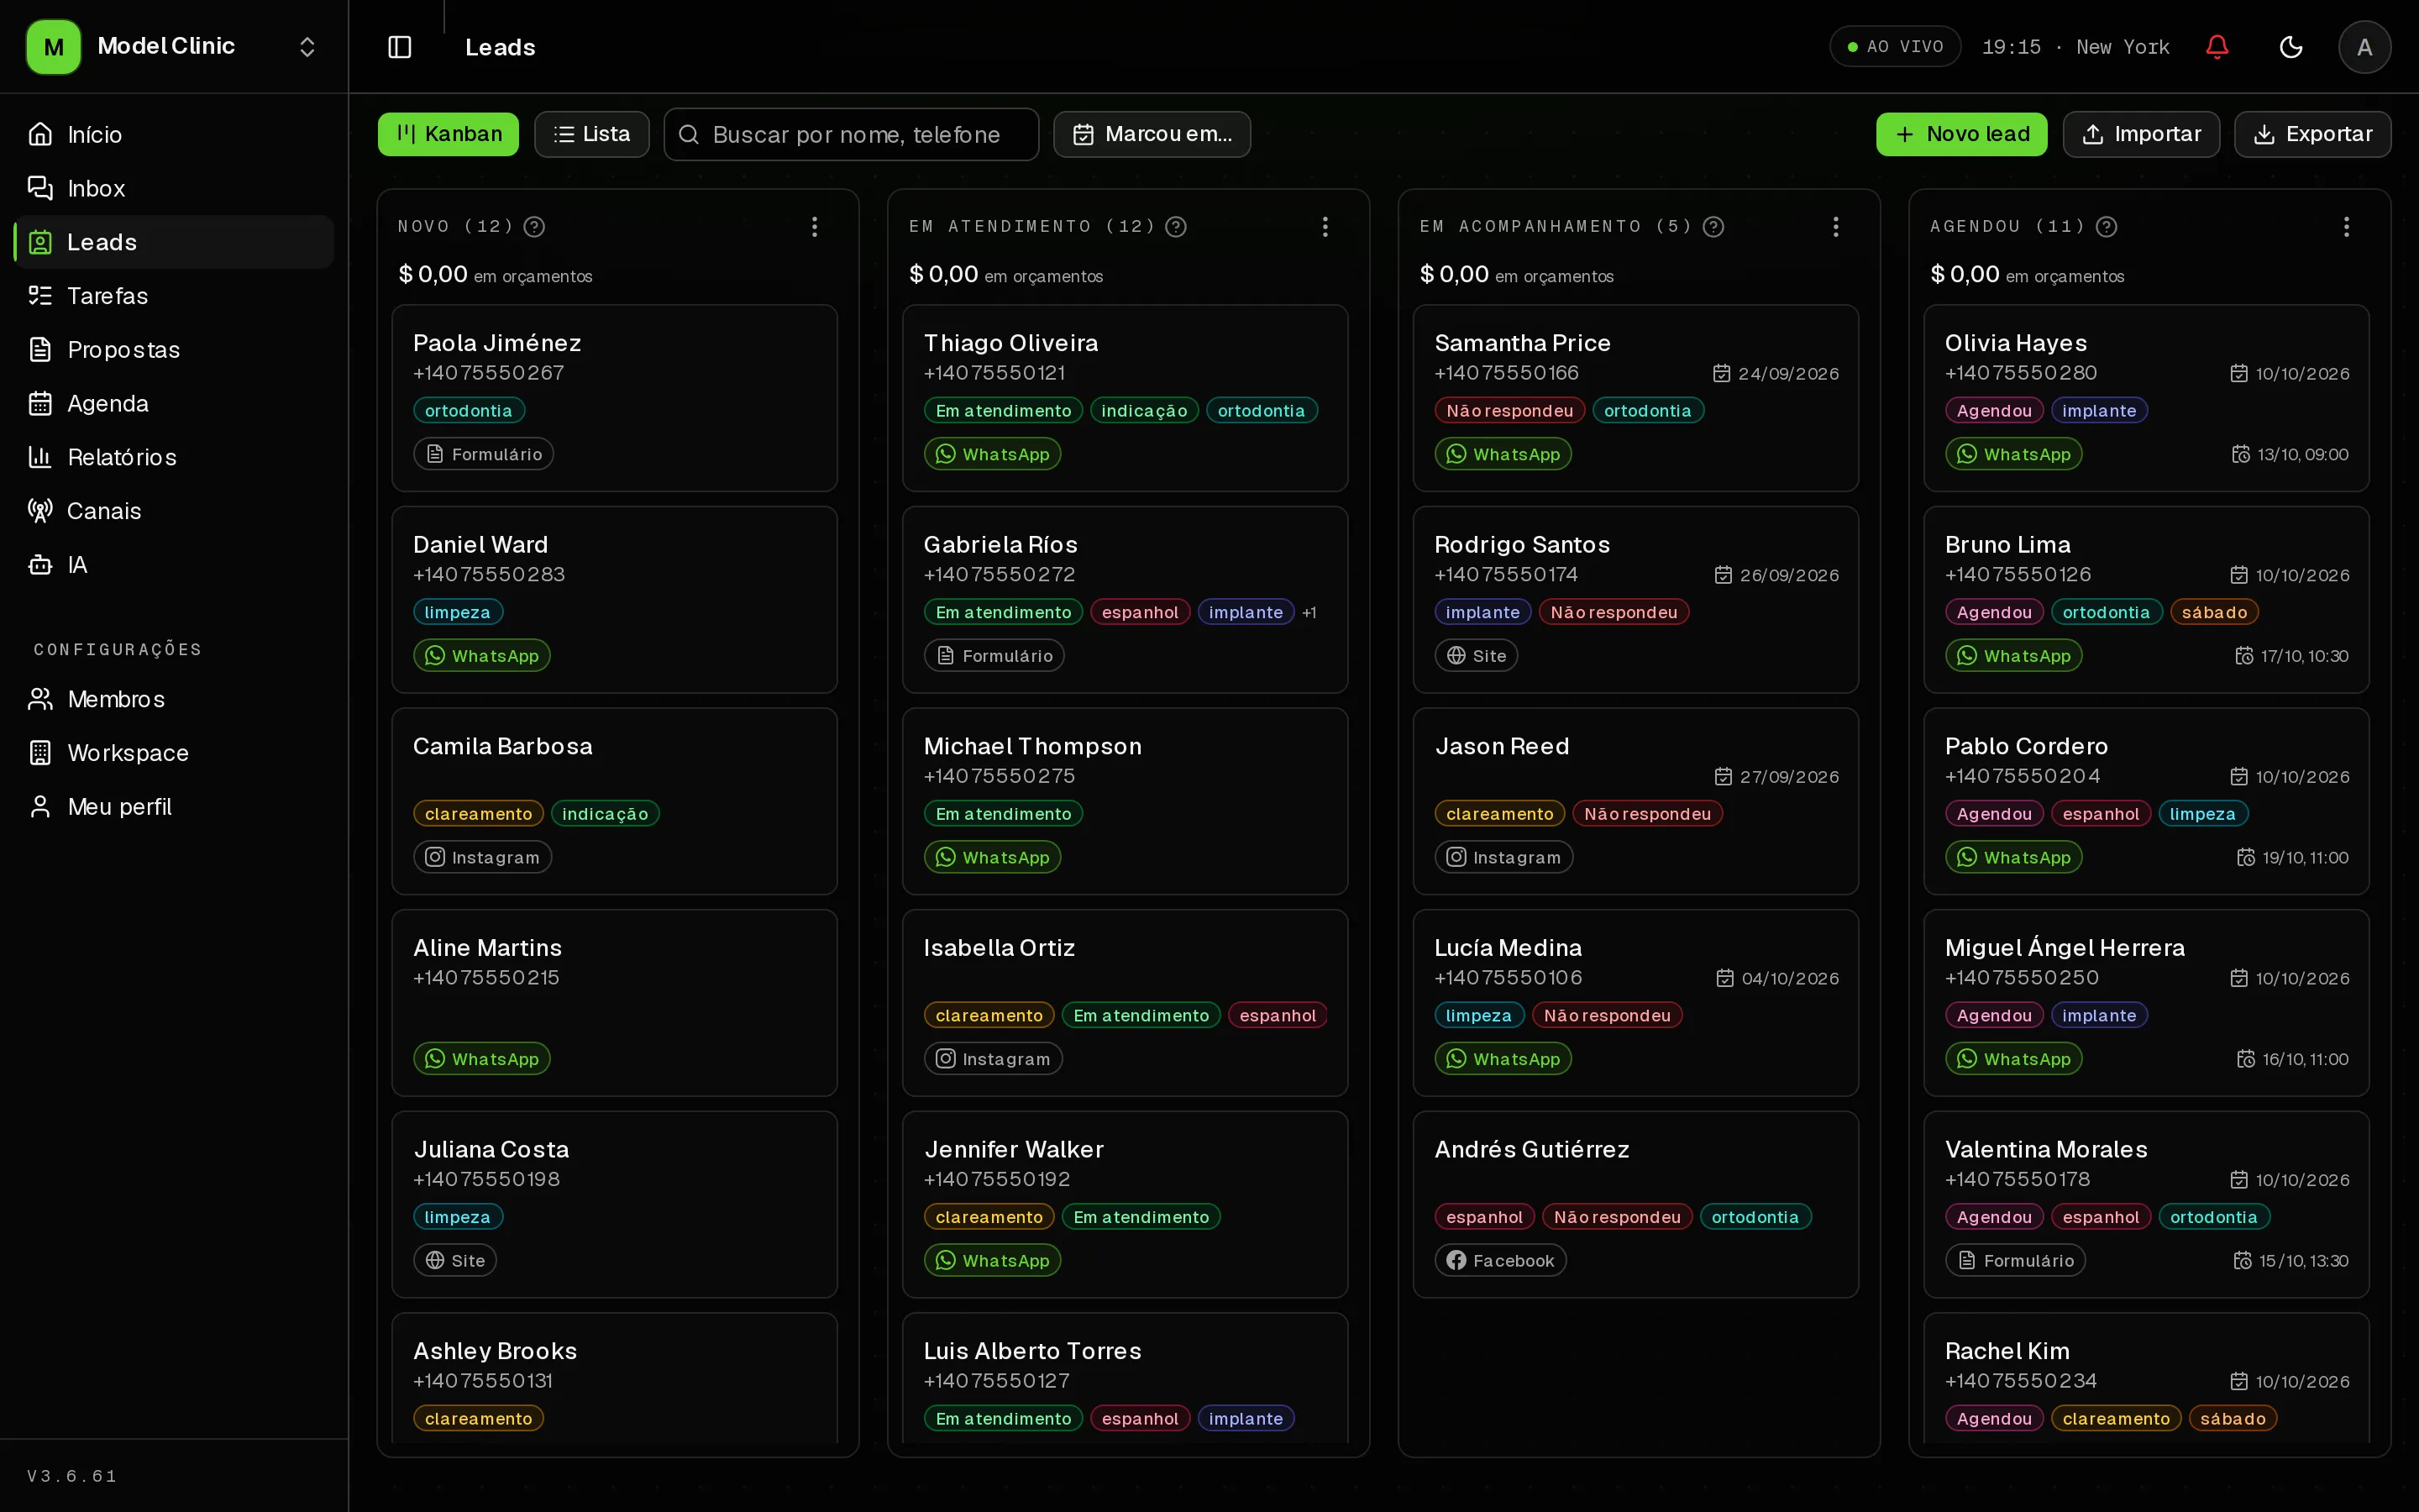Screen dimensions: 2419x1512
Task: Open Relatórios reports
Action: click(174, 457)
